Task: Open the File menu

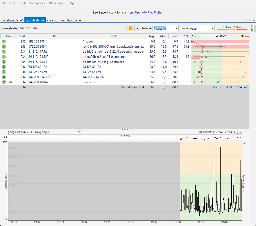Action: coord(4,3)
